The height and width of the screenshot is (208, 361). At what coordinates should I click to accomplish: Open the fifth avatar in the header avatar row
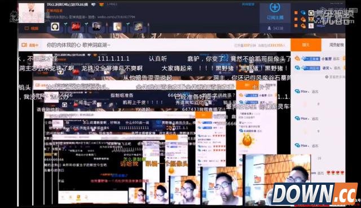pos(138,27)
